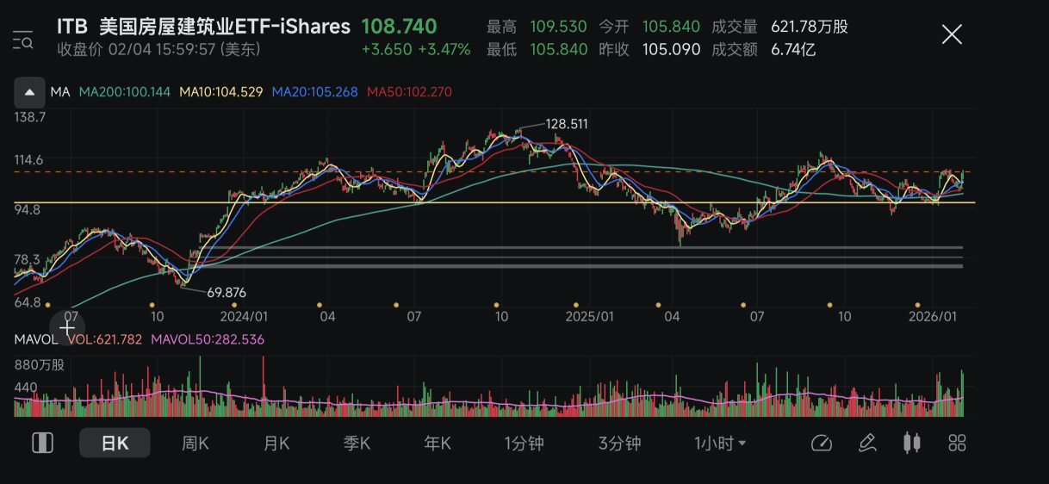Click the MA200:100.144 label

point(125,92)
